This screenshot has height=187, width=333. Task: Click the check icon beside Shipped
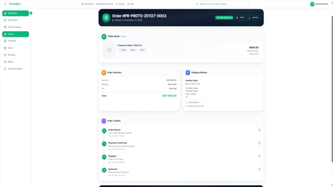pos(259,156)
